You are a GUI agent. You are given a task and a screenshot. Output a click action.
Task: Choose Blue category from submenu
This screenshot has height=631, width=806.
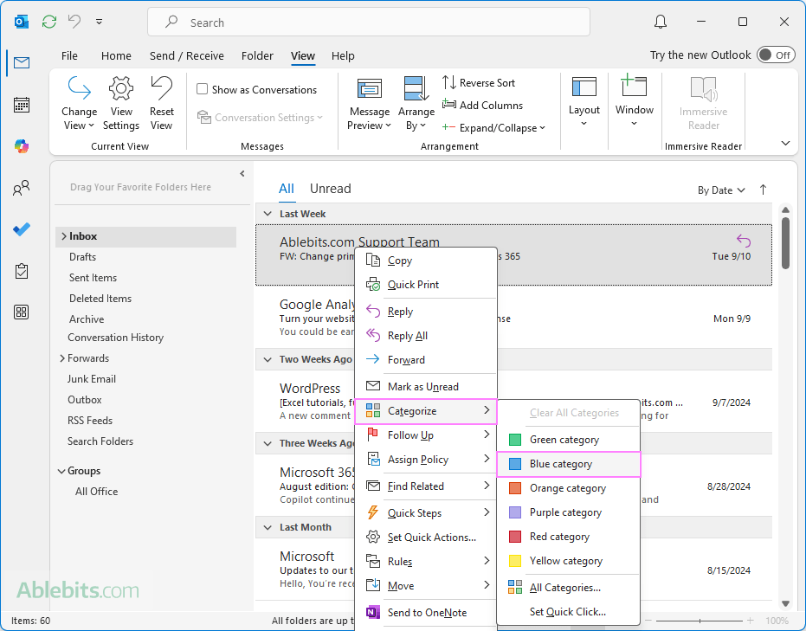point(561,464)
